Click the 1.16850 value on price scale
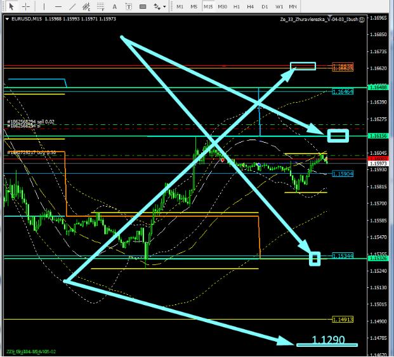 pos(379,34)
